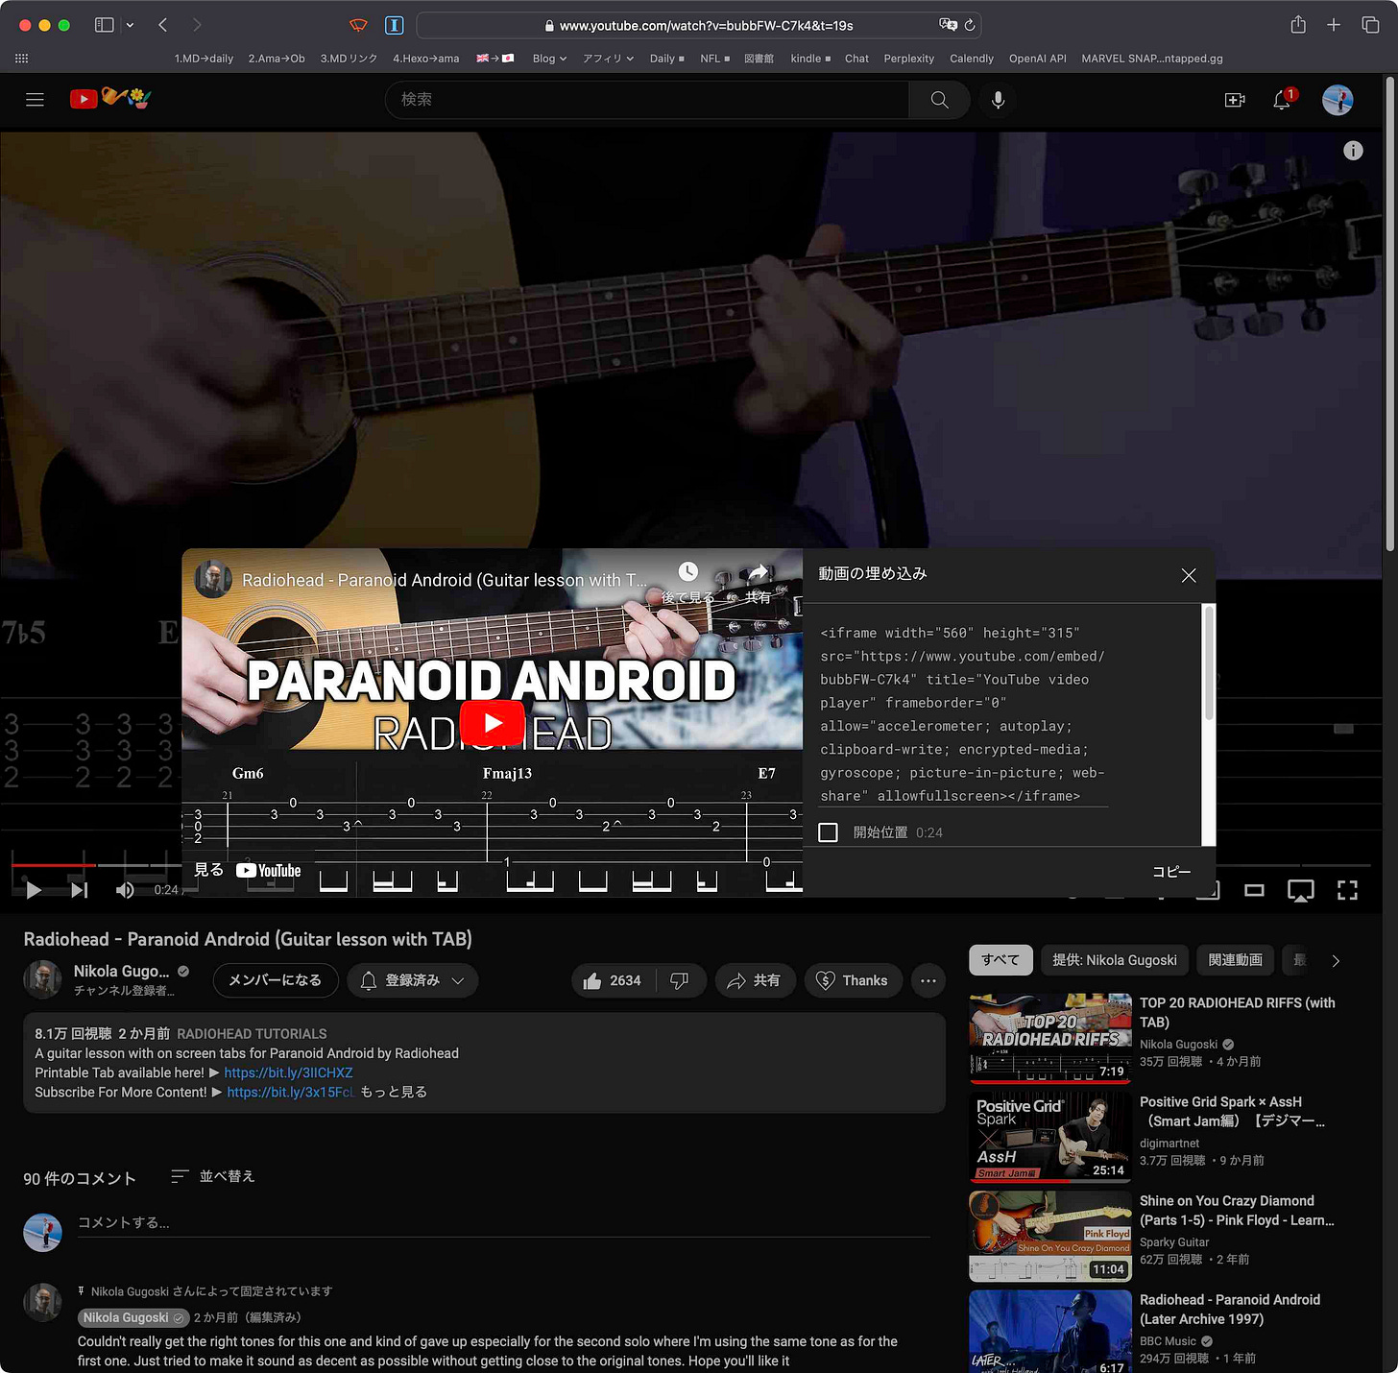Screen dimensions: 1398x1373
Task: Click the search magnifier button
Action: click(x=939, y=100)
